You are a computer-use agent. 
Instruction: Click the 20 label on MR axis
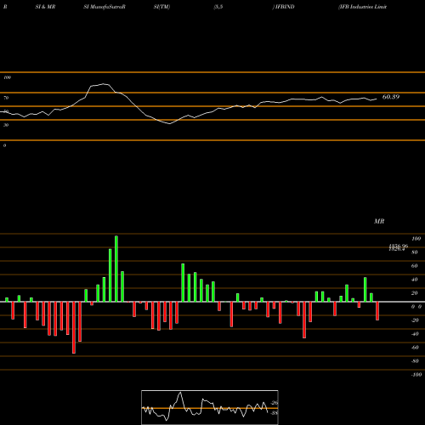415,293
